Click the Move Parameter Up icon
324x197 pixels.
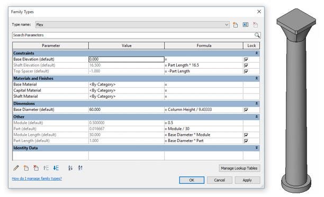46,168
